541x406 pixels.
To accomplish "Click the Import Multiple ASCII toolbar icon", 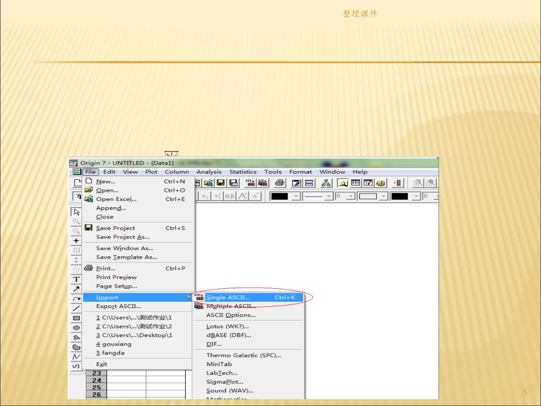I will coord(263,183).
